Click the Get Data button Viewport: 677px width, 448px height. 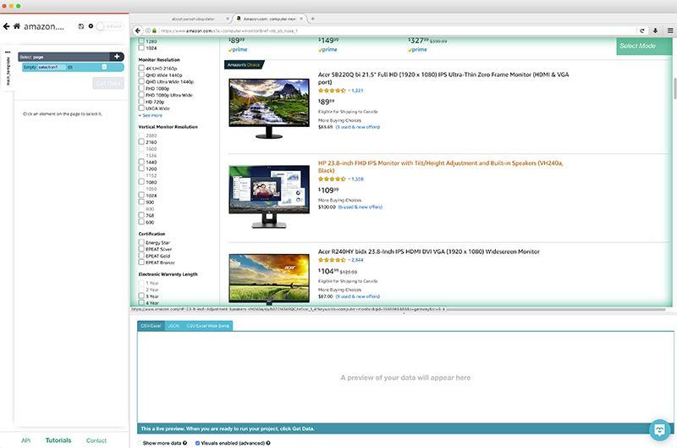pos(108,83)
